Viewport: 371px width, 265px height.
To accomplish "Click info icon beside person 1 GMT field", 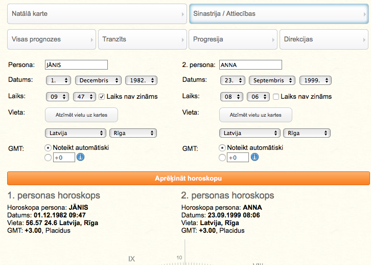I will [80, 158].
